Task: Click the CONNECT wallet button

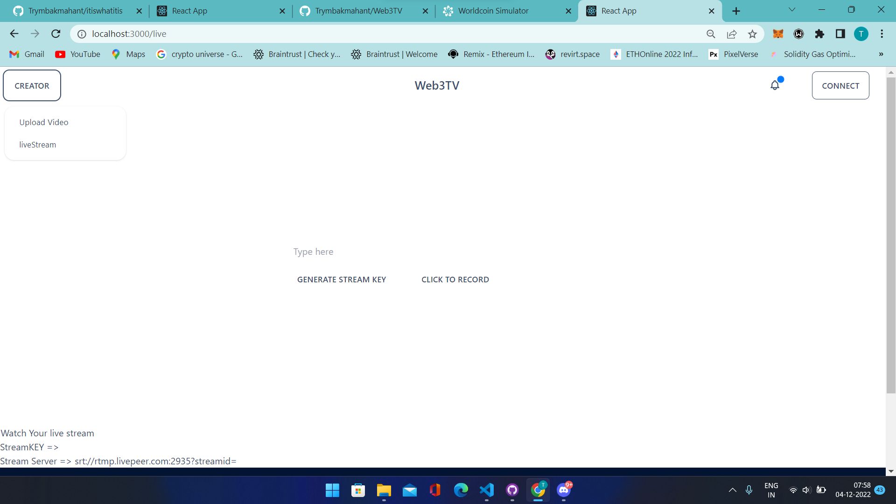Action: click(x=840, y=85)
